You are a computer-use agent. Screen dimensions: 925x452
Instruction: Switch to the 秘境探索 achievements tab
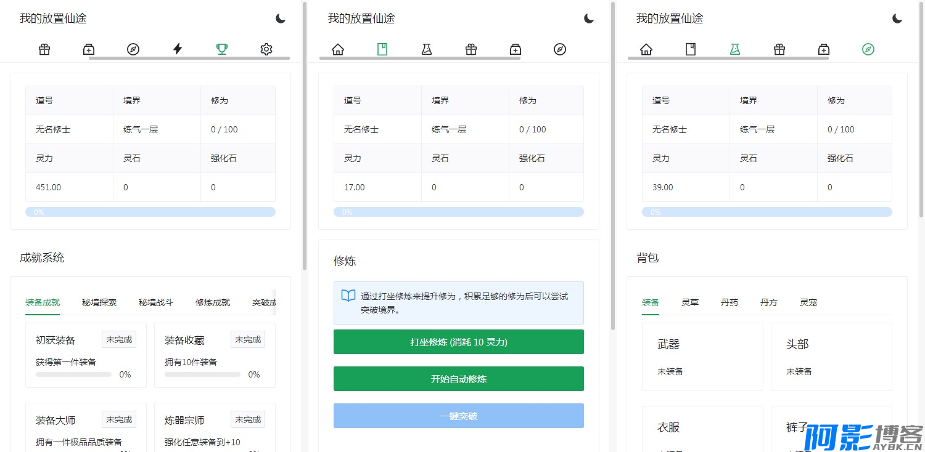[x=99, y=302]
